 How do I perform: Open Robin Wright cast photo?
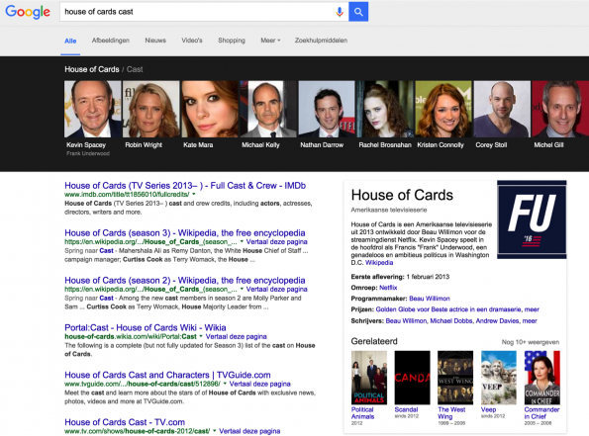click(151, 109)
